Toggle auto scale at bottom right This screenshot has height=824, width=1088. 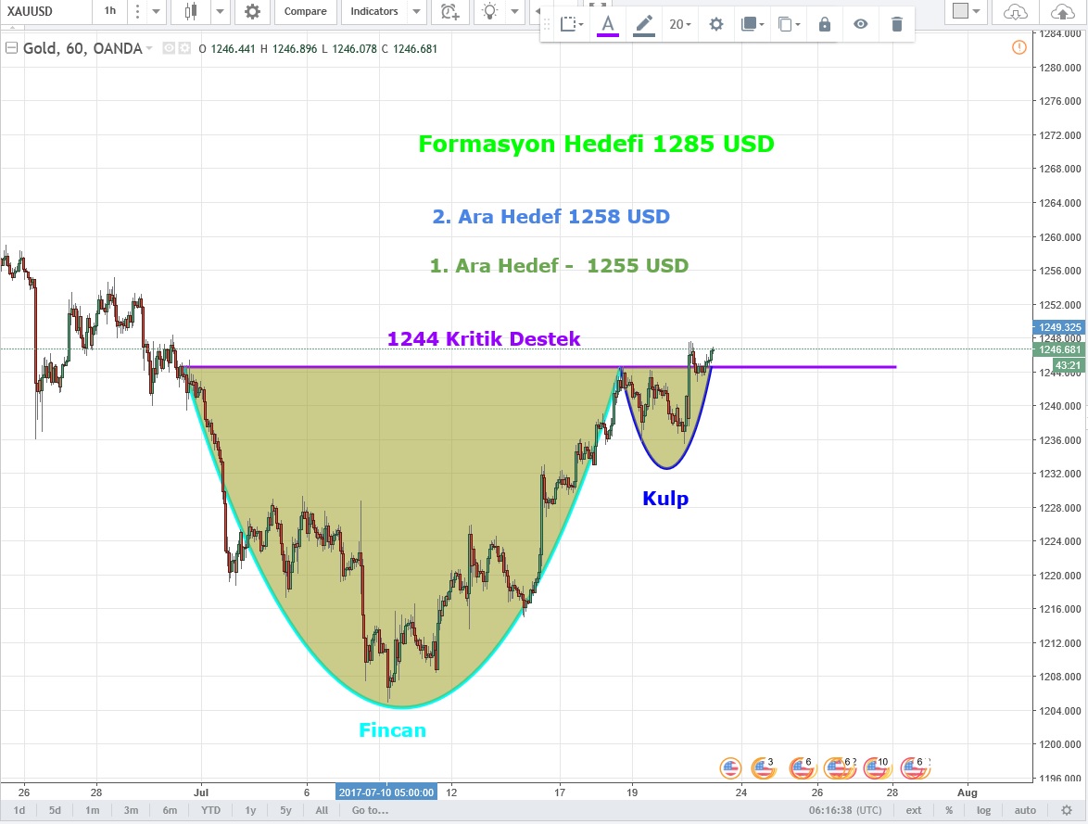(x=1025, y=810)
